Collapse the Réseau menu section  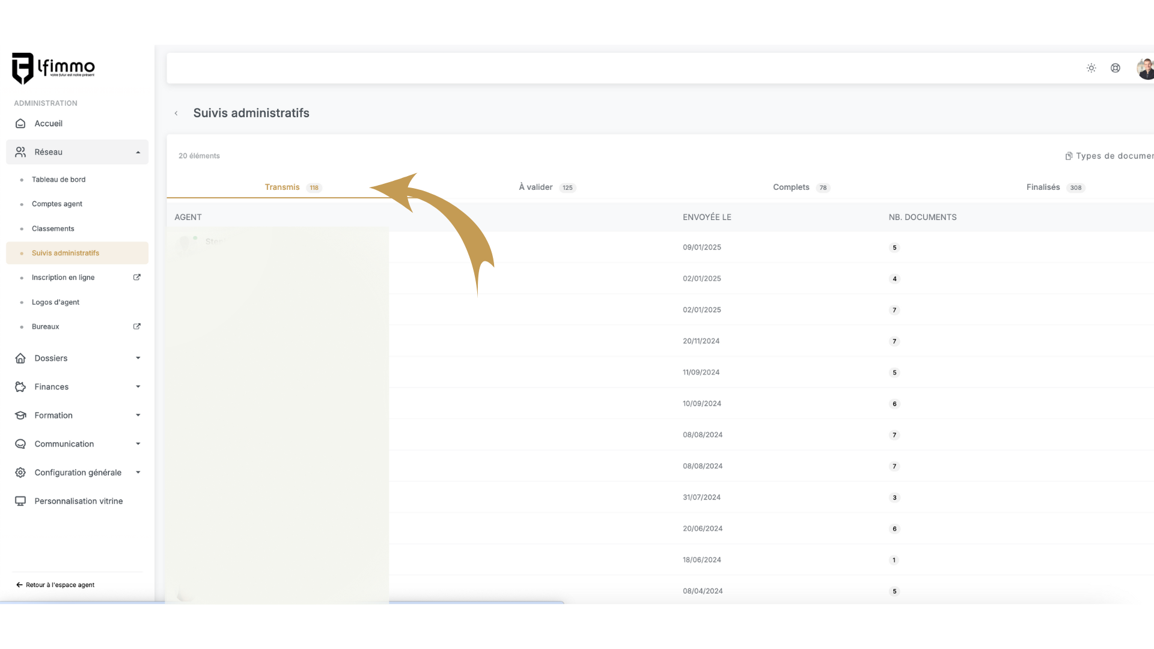click(x=138, y=152)
